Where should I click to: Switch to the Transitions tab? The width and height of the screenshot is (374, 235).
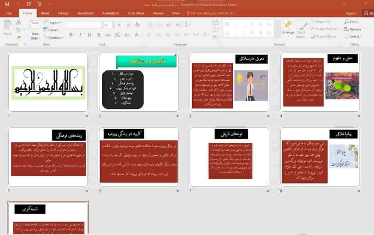pos(85,13)
